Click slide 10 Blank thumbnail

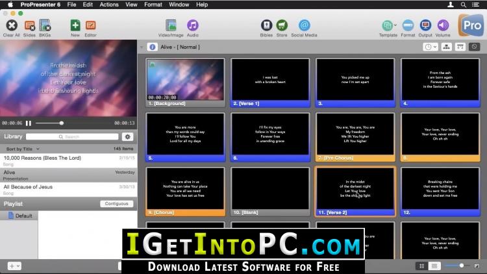[x=270, y=192]
